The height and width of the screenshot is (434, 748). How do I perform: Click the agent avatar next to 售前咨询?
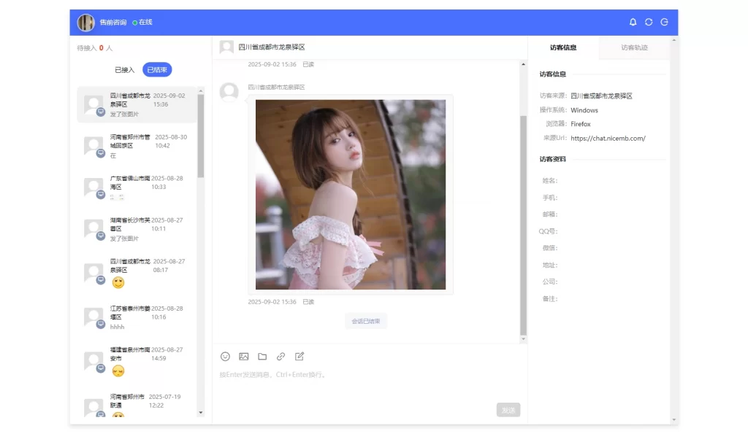[85, 22]
